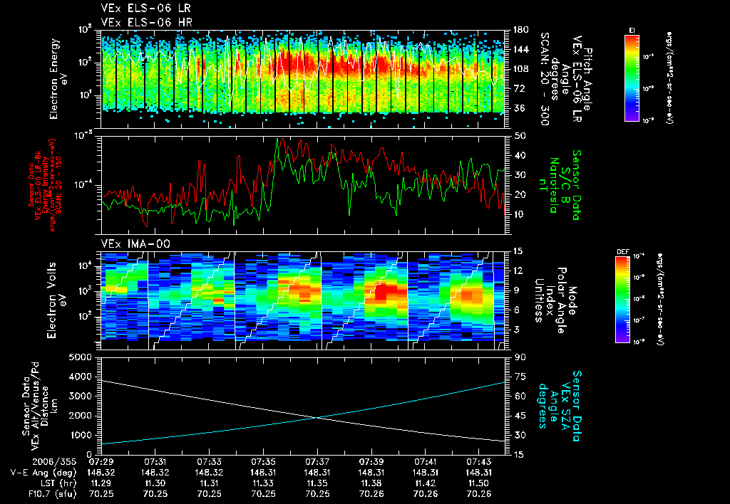Click the 07:37 time tick label
This screenshot has height=504, width=730.
coord(317,462)
